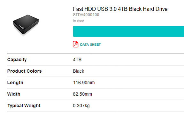Click the 82.50mm width value

[x=82, y=94]
